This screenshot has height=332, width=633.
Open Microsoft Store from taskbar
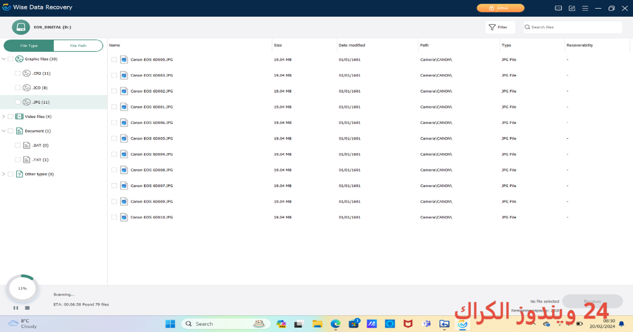(354, 324)
